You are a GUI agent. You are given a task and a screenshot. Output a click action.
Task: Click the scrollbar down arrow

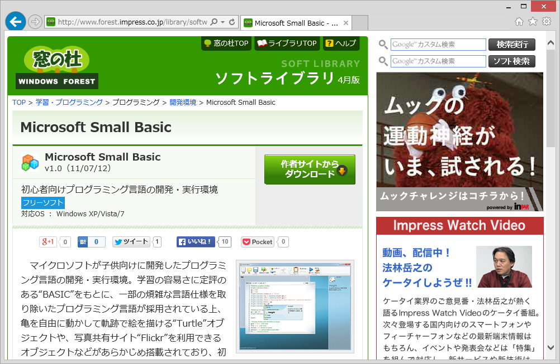point(550,347)
